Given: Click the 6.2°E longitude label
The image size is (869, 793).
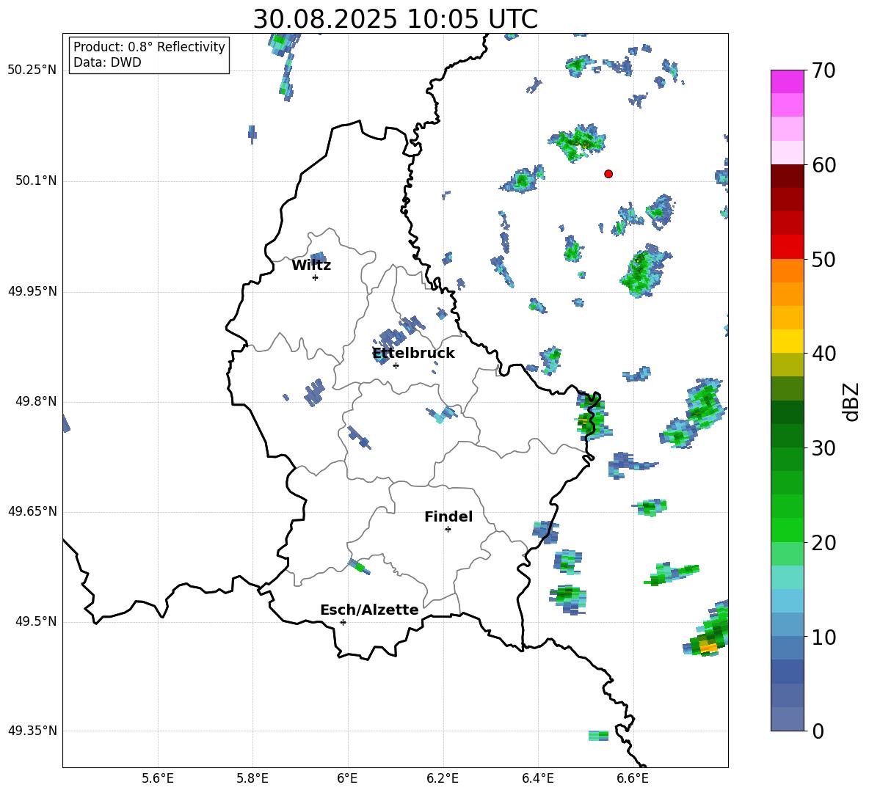Looking at the screenshot, I should 443,778.
